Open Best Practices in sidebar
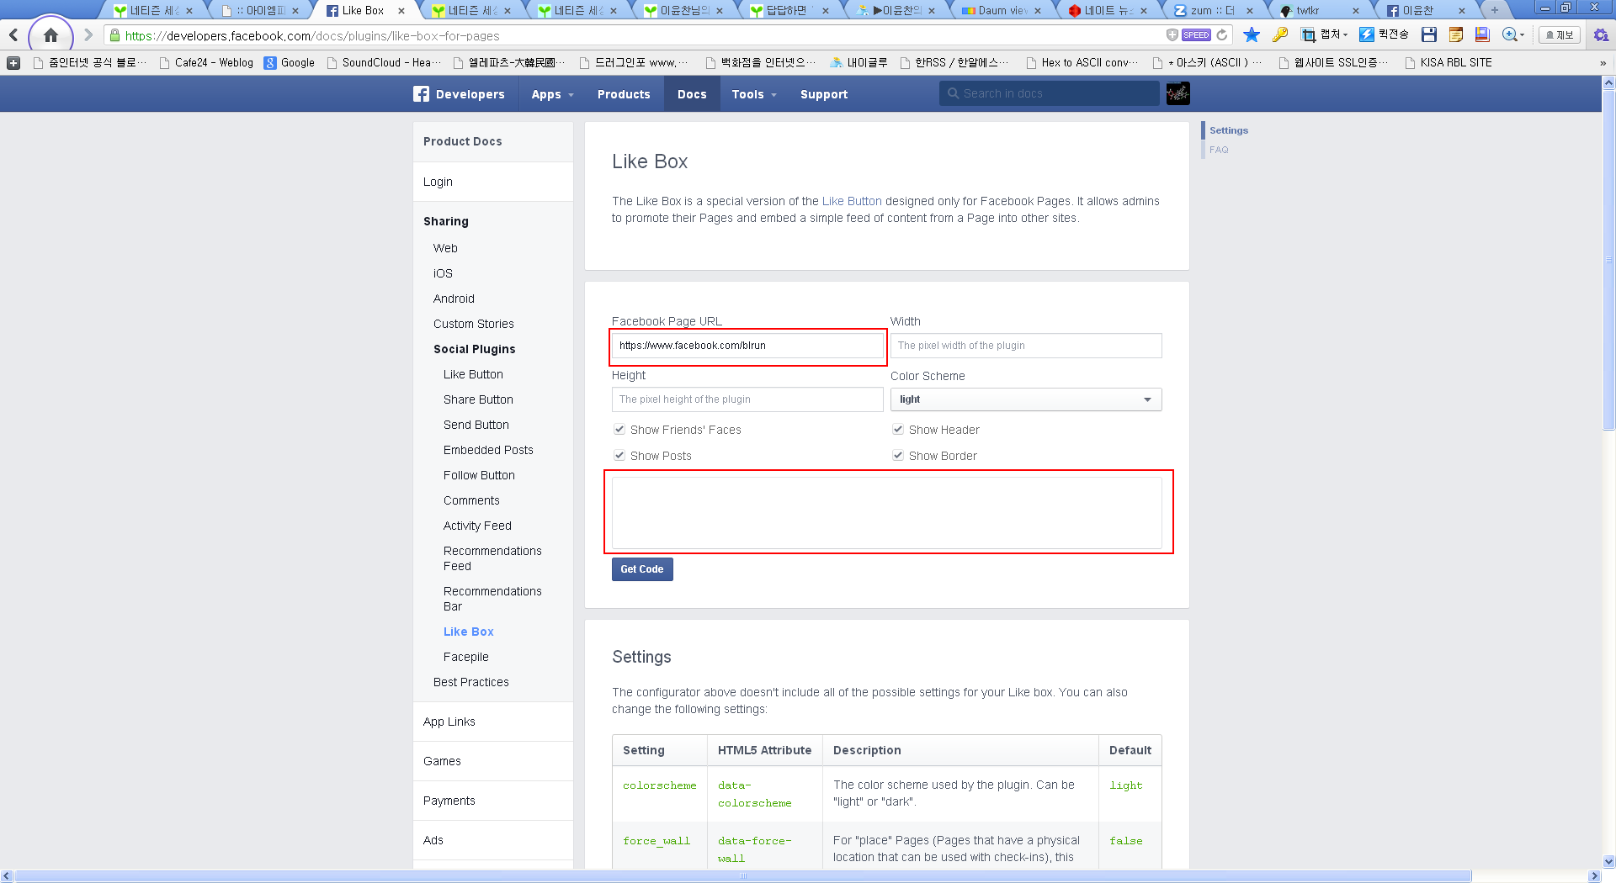The width and height of the screenshot is (1616, 883). [x=470, y=682]
